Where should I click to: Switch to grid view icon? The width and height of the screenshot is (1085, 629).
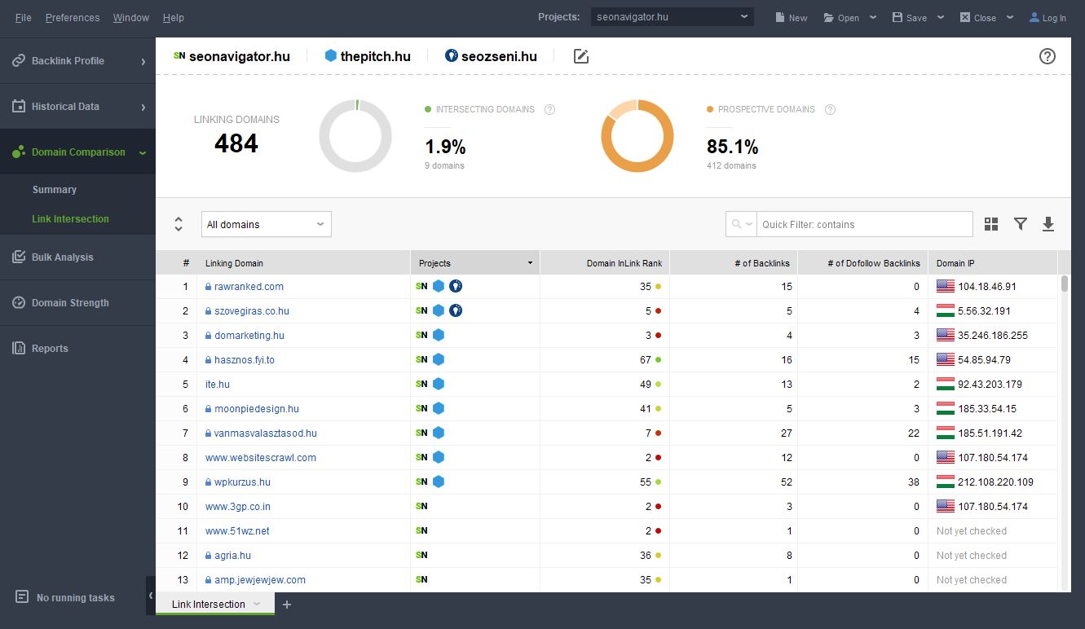pos(991,224)
